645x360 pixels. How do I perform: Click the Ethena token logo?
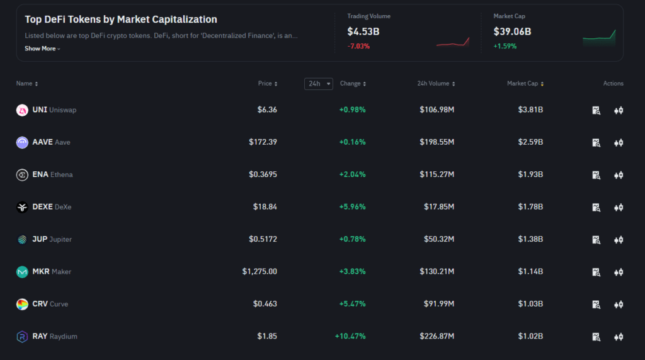tap(22, 175)
